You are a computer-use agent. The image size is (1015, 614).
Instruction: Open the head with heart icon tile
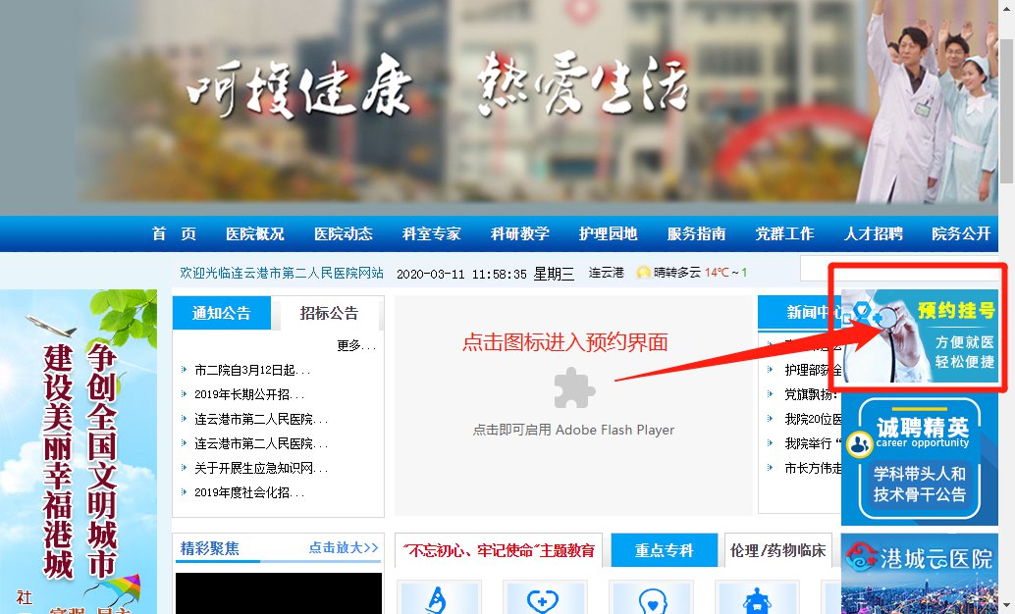pos(651,598)
